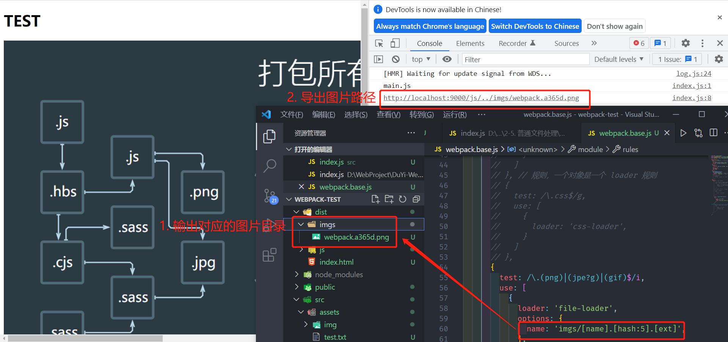This screenshot has width=728, height=342.
Task: Open the DevTools three-dot customize menu
Action: click(x=702, y=43)
